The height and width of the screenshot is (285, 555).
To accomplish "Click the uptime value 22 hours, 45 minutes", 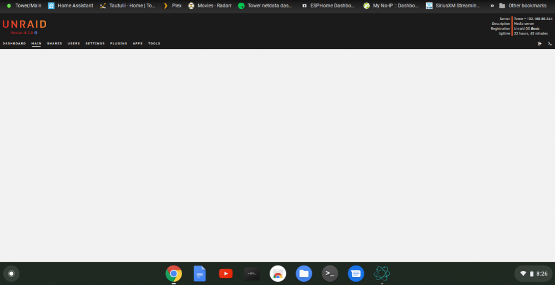I will pyautogui.click(x=531, y=33).
